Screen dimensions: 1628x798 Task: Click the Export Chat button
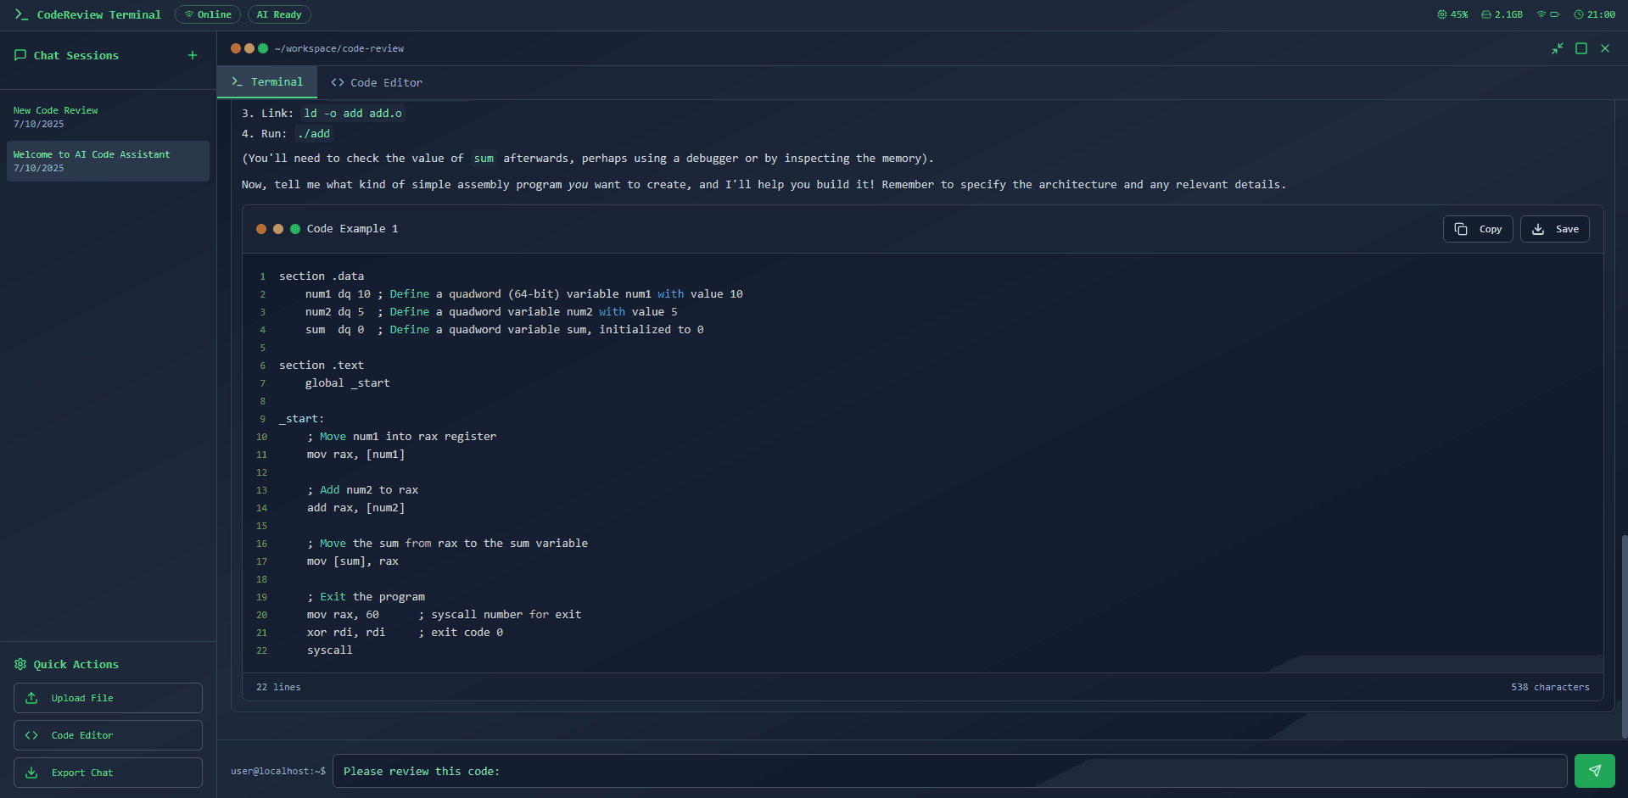click(108, 773)
